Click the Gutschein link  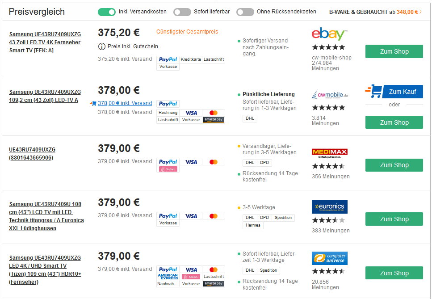(145, 46)
